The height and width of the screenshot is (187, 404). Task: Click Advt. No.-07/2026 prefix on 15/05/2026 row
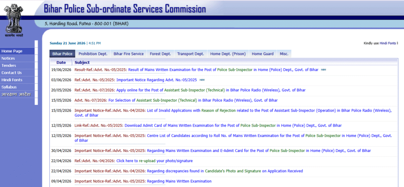tap(91, 100)
